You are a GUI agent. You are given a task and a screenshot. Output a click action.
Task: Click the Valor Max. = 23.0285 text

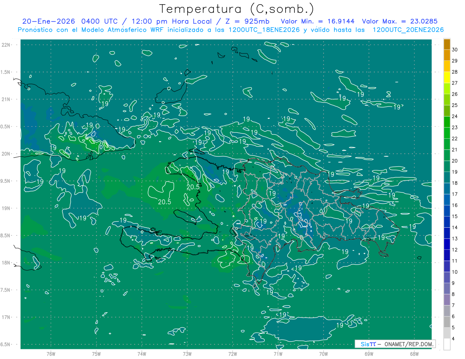click(400, 21)
